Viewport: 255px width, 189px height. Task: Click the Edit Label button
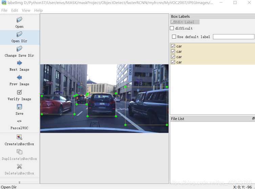click(x=185, y=22)
